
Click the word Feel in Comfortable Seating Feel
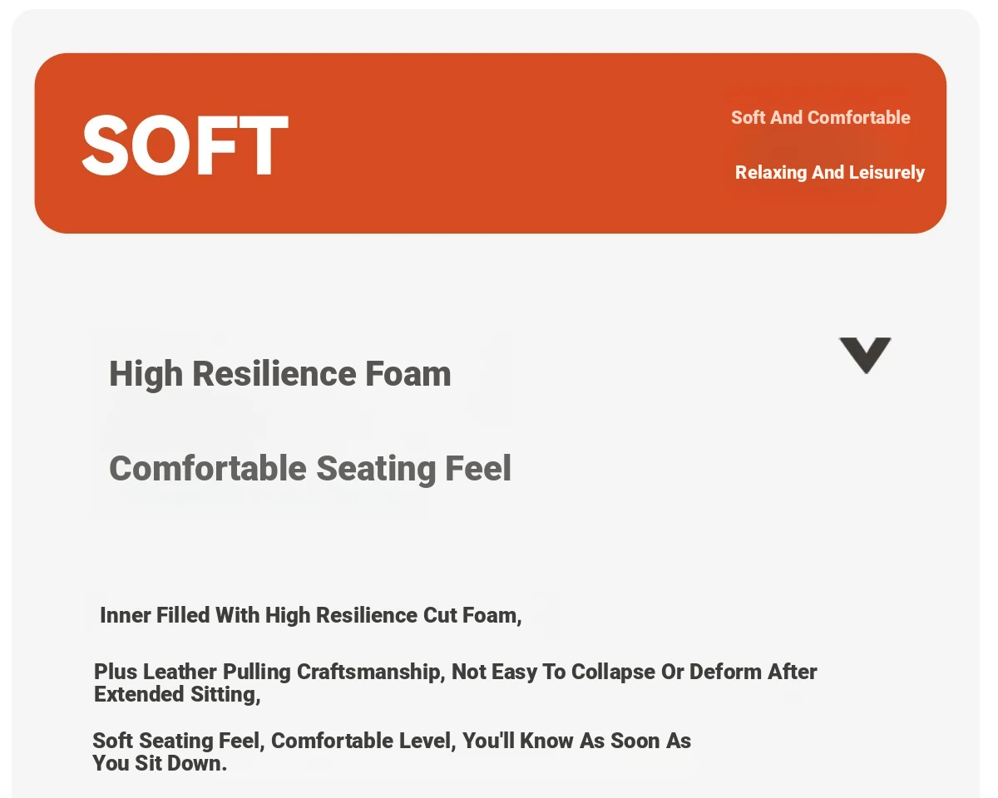click(478, 469)
